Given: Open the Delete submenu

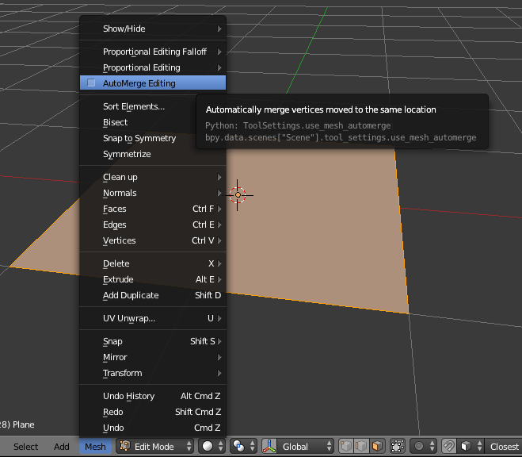Looking at the screenshot, I should pos(153,263).
